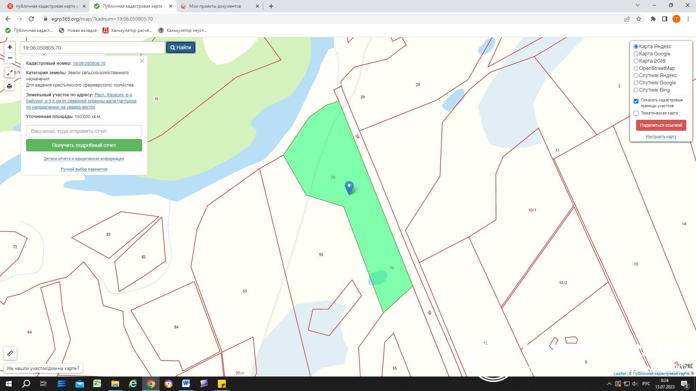This screenshot has height=391, width=696.
Task: Bookmark this page with star icon
Action: [x=639, y=19]
